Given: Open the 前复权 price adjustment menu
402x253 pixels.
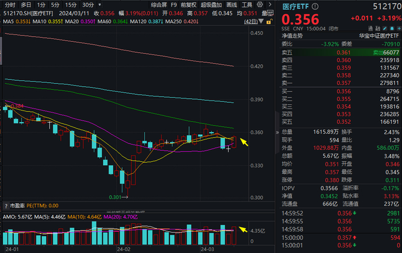Looking at the screenshot, I should 188,5.
